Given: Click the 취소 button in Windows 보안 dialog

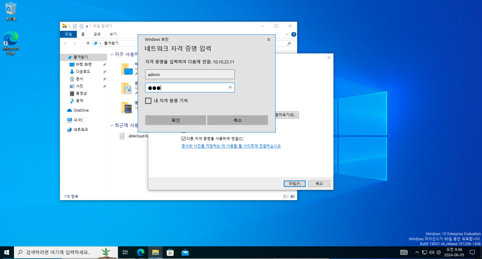Looking at the screenshot, I should pos(237,120).
